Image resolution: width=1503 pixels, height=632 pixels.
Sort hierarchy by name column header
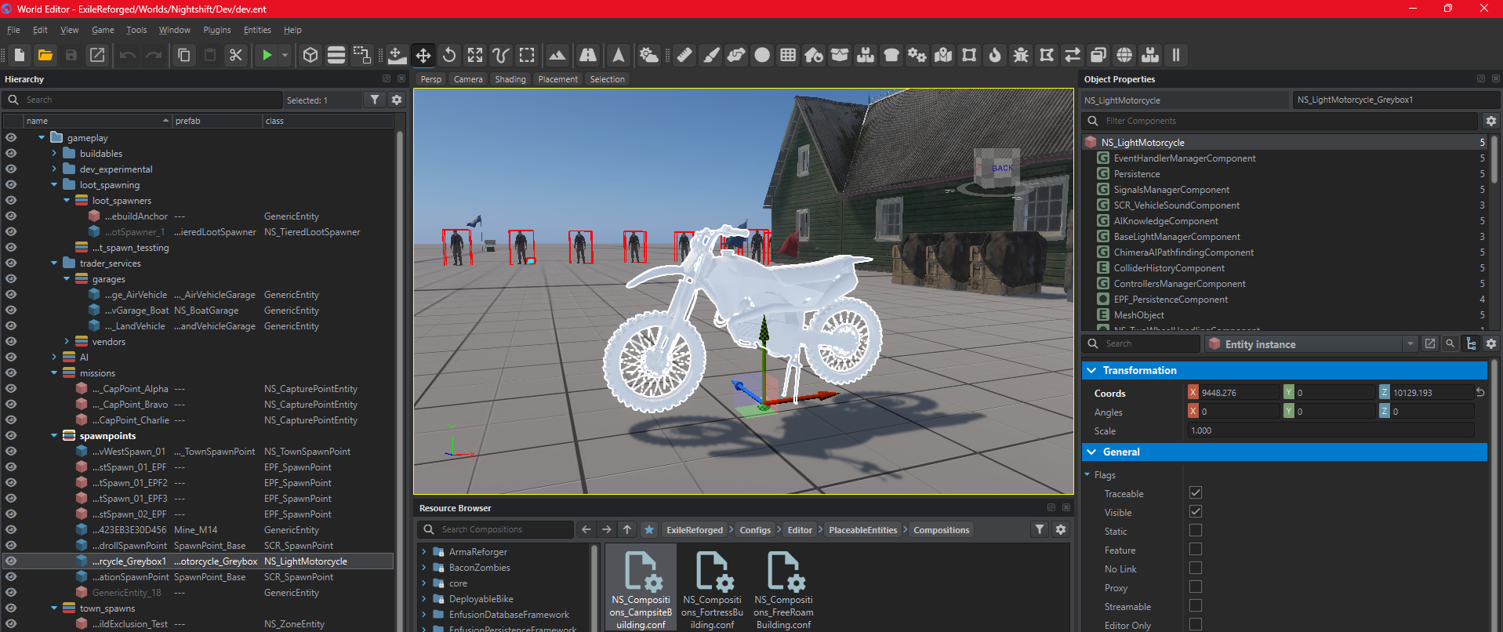(98, 121)
